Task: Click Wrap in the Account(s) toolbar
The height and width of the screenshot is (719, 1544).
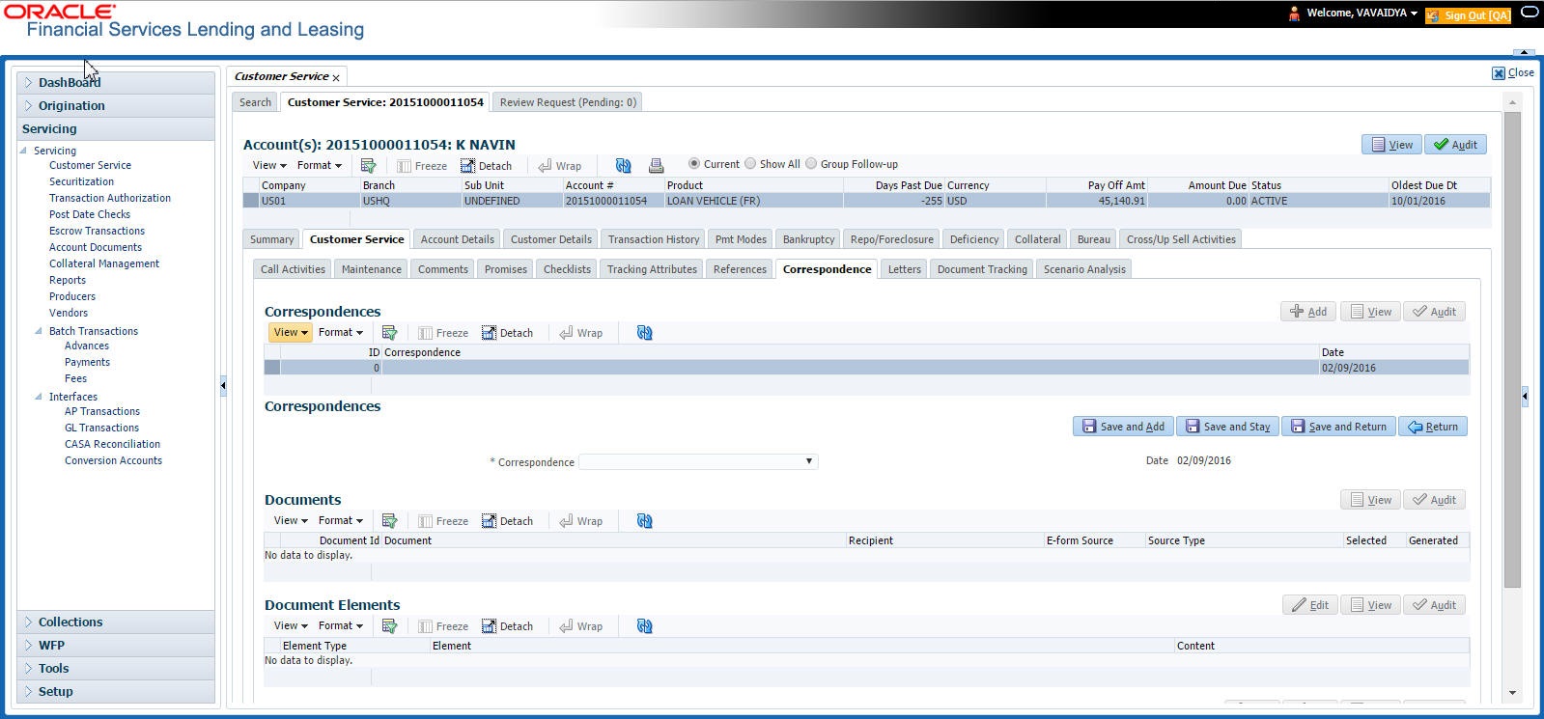Action: [560, 166]
